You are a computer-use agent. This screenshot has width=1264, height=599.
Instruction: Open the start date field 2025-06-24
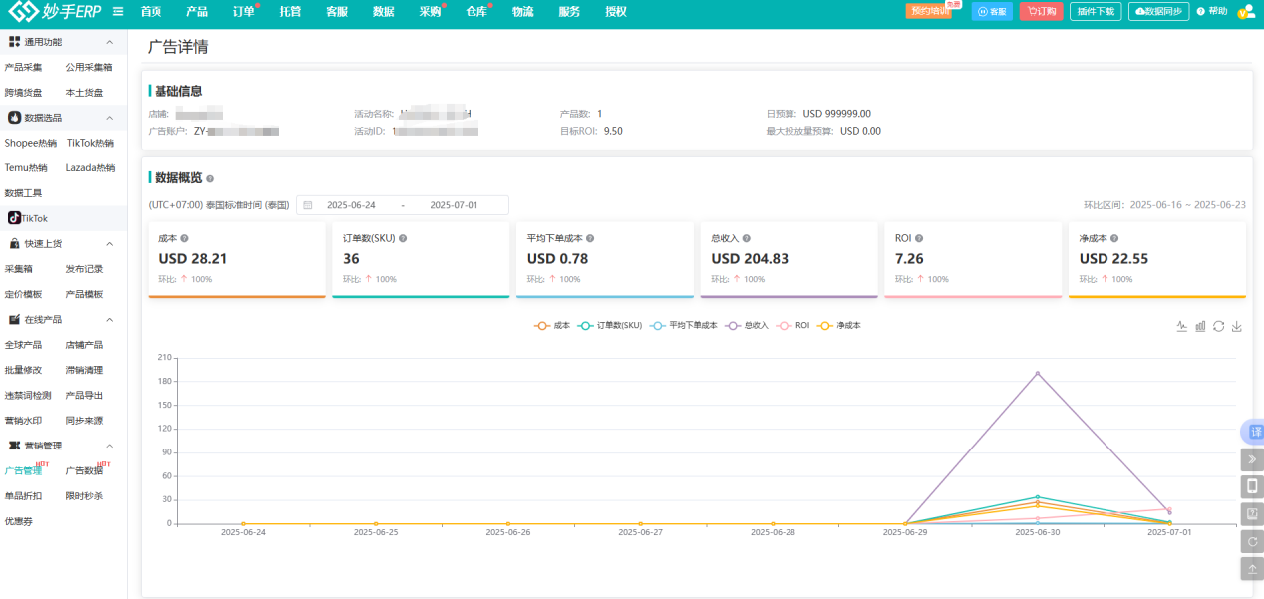click(351, 205)
